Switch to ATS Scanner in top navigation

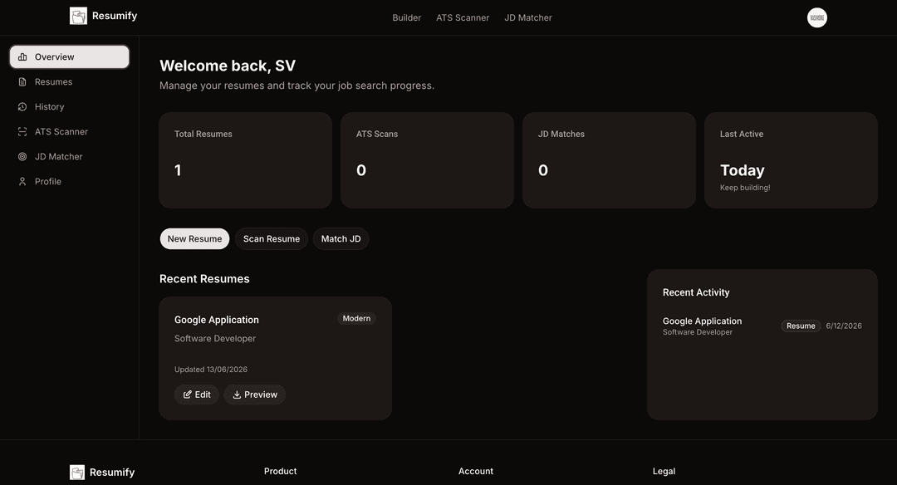(463, 17)
